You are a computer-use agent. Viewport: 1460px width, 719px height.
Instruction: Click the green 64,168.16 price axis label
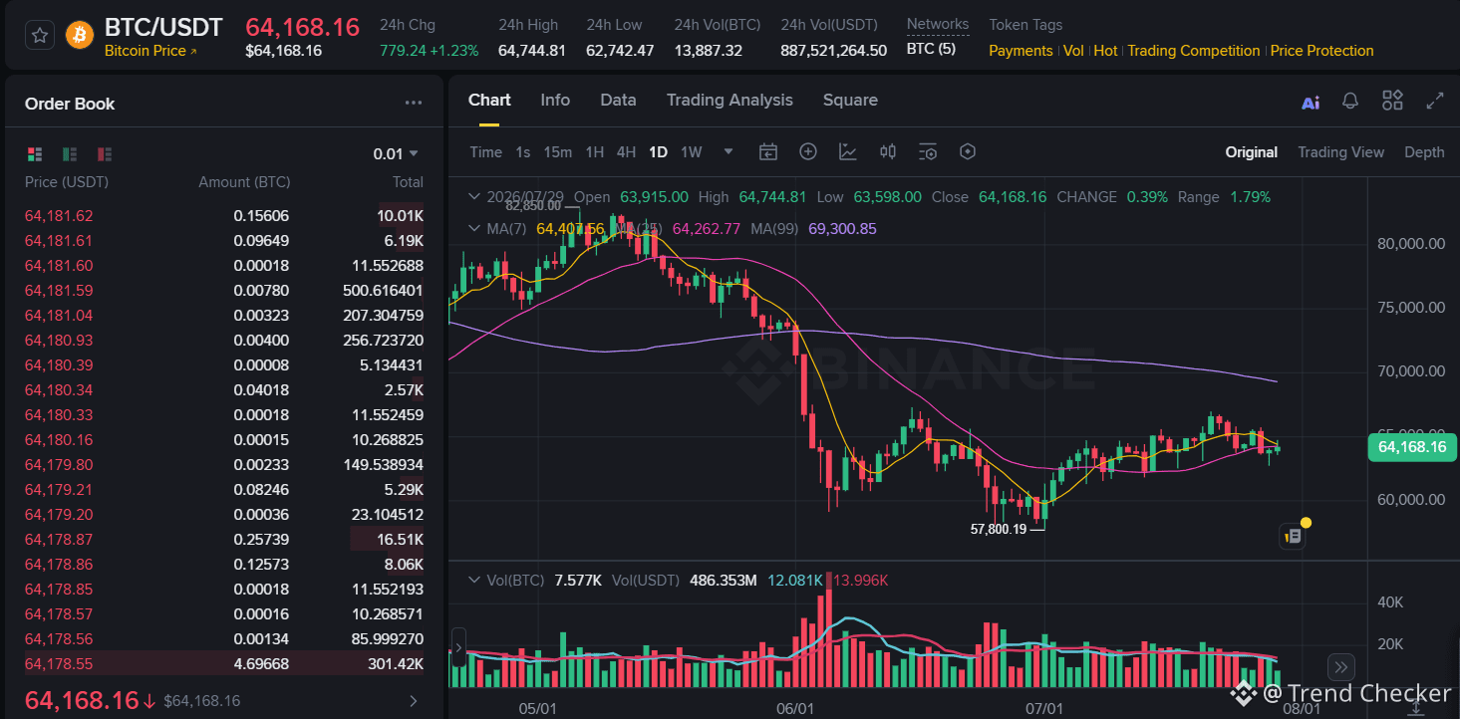1411,447
